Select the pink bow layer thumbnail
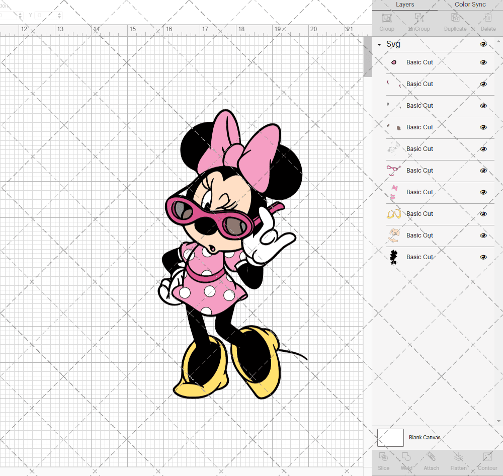This screenshot has width=503, height=476. [x=394, y=192]
